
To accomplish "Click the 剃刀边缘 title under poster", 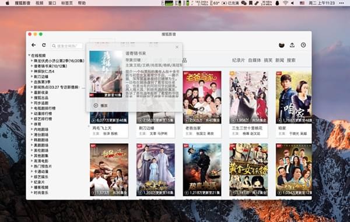I will [x=146, y=128].
